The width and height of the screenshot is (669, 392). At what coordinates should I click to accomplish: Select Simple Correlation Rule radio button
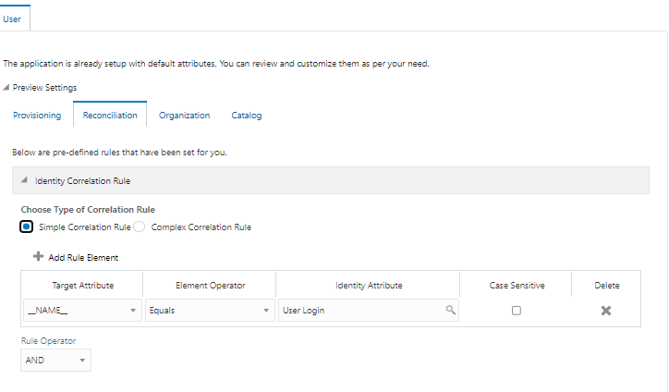click(x=27, y=227)
